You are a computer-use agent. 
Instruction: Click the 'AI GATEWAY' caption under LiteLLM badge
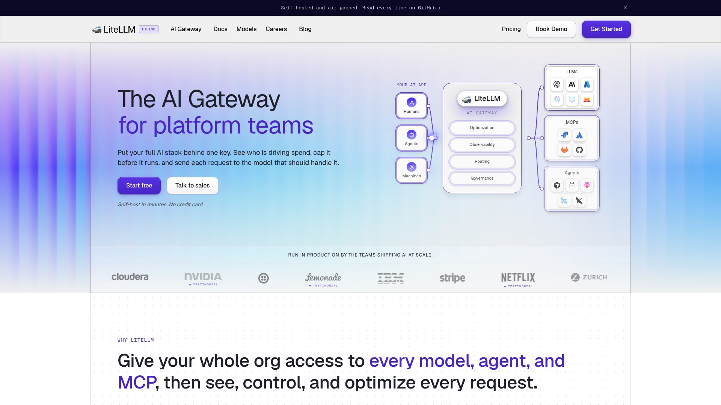click(482, 113)
